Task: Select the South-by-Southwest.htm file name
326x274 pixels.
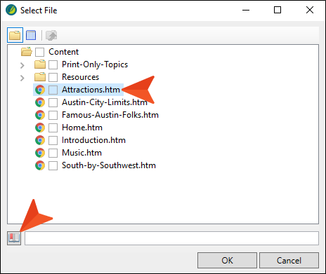Action: point(109,165)
